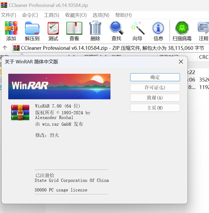Viewport: 209px width, 213px height.
Task: Go up one folder with the arrow
Action: pos(5,48)
